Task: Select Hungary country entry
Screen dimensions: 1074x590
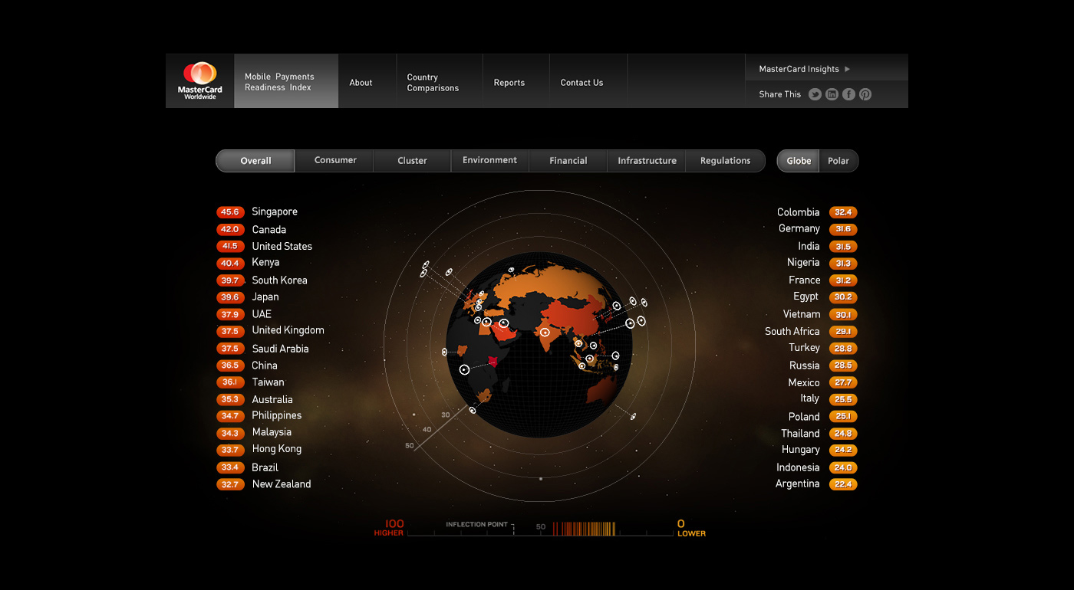Action: click(x=801, y=450)
